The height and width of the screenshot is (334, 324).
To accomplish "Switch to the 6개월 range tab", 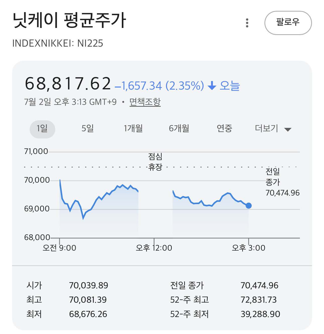I will pyautogui.click(x=179, y=129).
